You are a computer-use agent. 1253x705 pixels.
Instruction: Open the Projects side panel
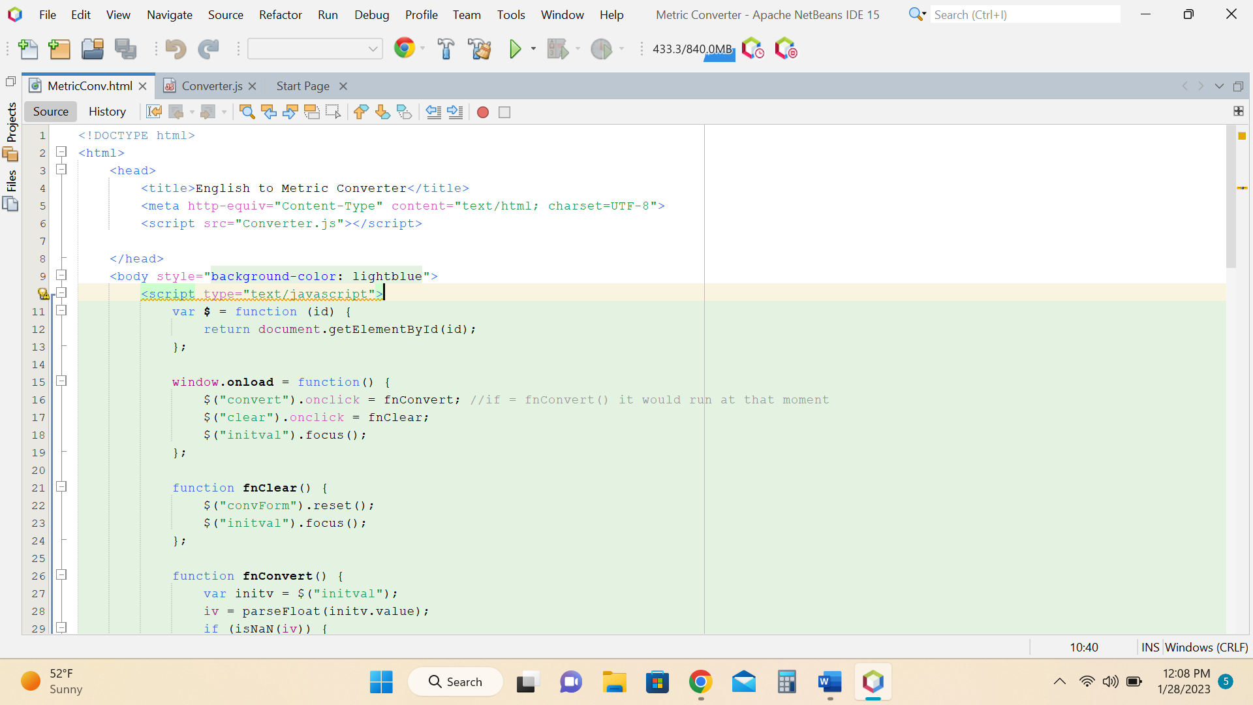point(11,122)
